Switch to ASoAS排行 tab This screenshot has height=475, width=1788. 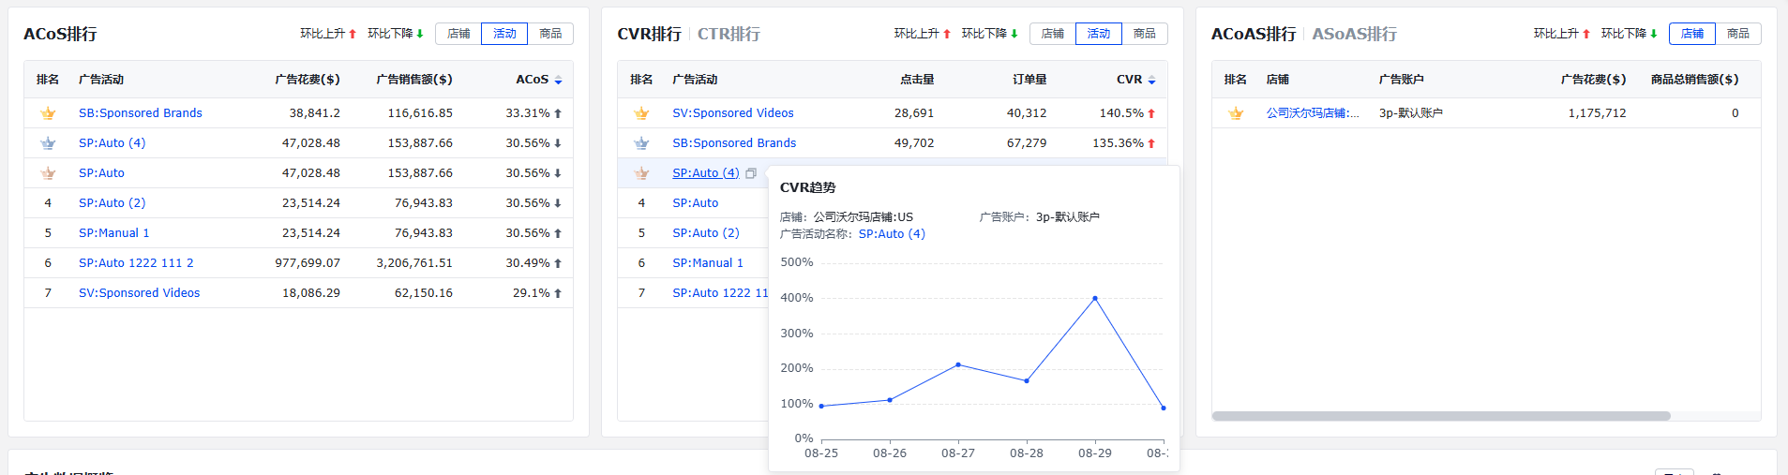pos(1354,34)
